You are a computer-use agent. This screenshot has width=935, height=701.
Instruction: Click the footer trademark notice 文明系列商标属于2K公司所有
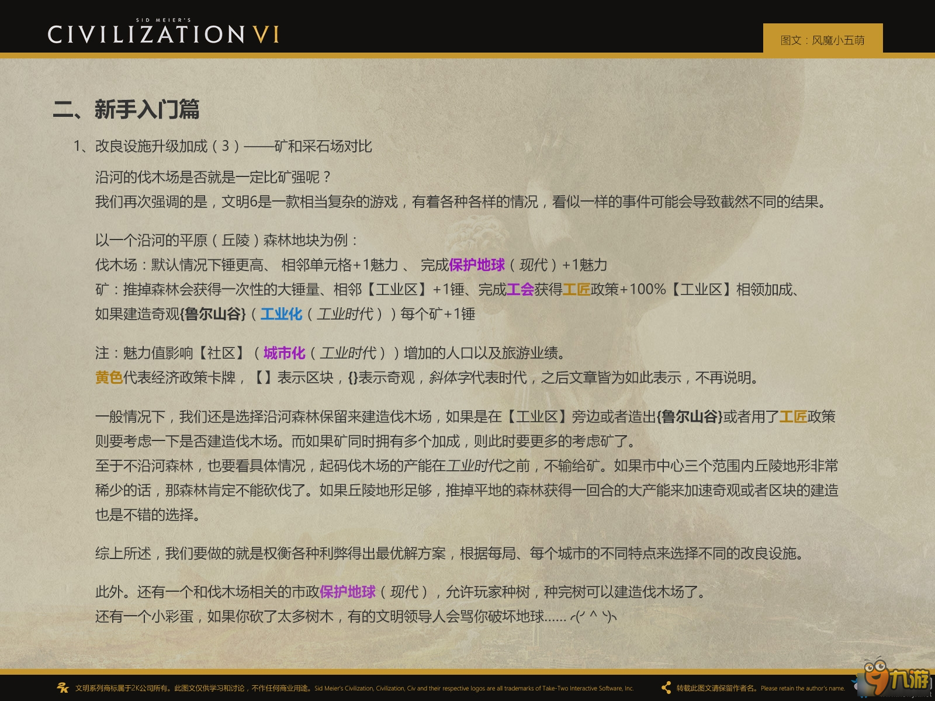click(354, 688)
